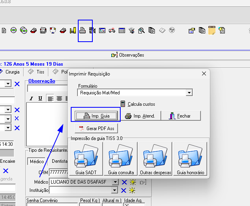The image size is (250, 206).
Task: Click the magnifier over document icon
Action: pos(142,30)
